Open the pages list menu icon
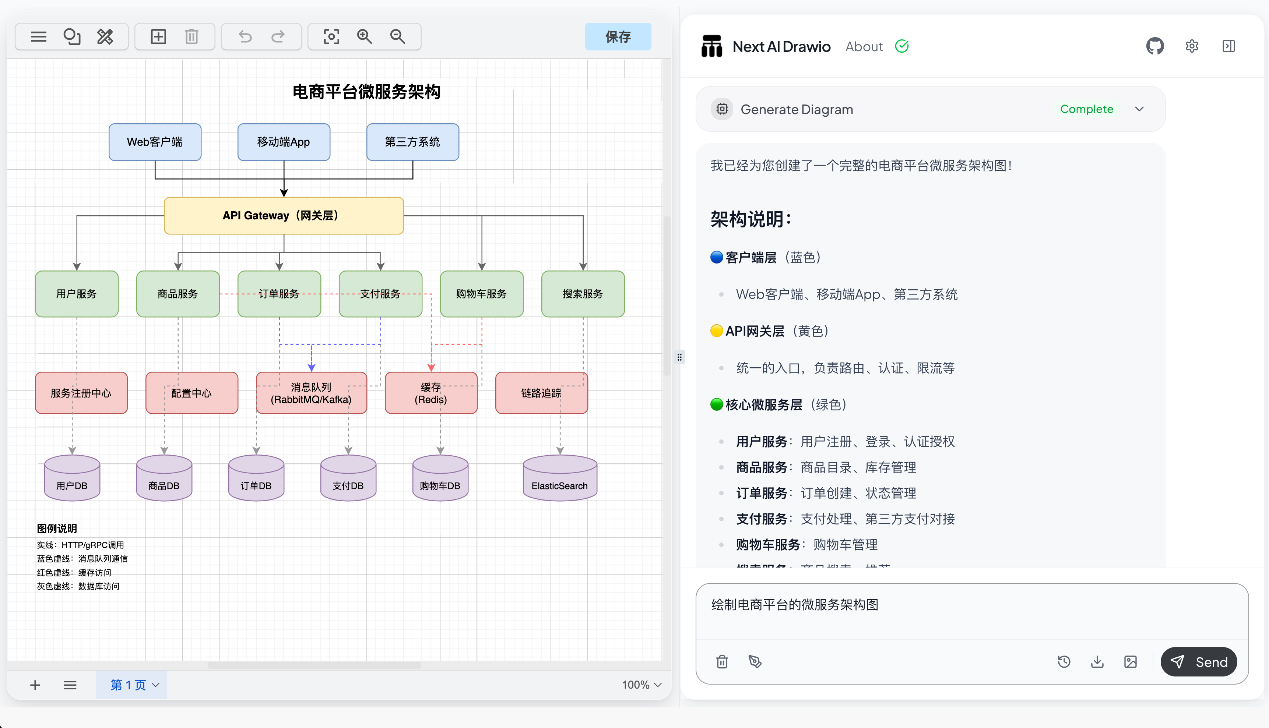 coord(70,685)
